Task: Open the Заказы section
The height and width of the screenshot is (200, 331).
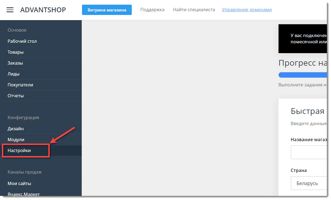Action: point(15,63)
